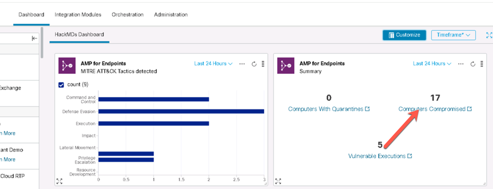Toggle fullscreen dashboard icon at top right
This screenshot has width=493, height=189.
(489, 35)
